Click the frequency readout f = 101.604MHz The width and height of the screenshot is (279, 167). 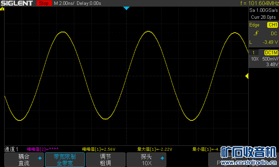(x=259, y=3)
